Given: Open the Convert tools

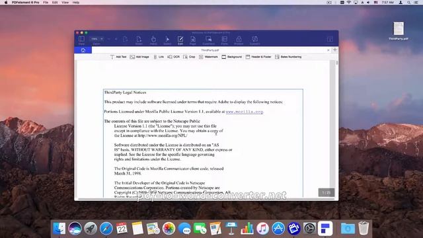Looking at the screenshot, I should [254, 40].
